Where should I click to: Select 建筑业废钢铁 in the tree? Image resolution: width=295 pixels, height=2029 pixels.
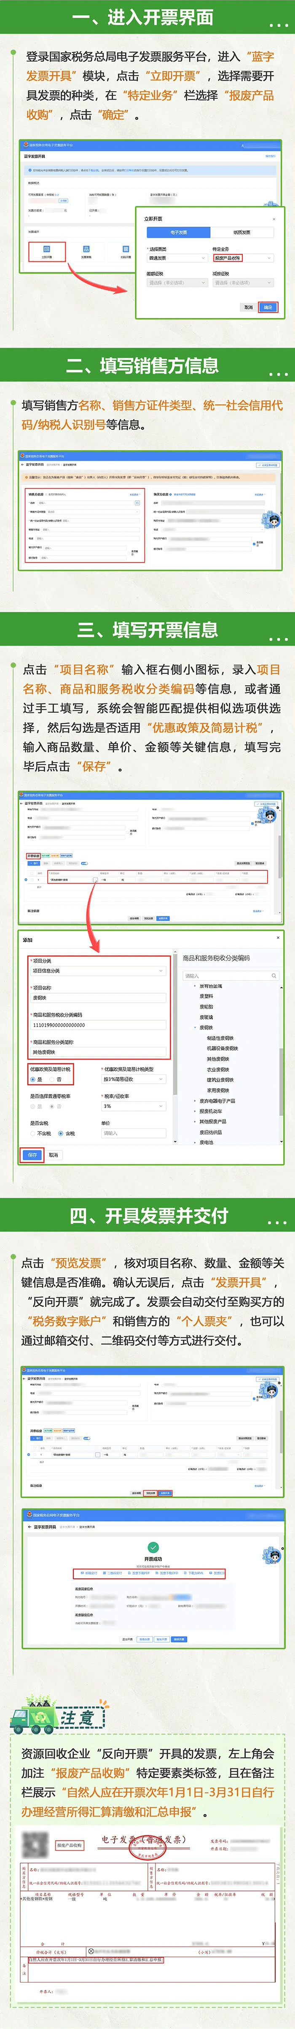tap(220, 1079)
